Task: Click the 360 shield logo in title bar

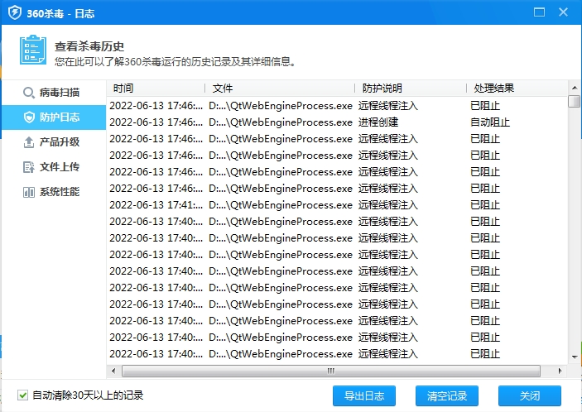Action: click(x=15, y=12)
